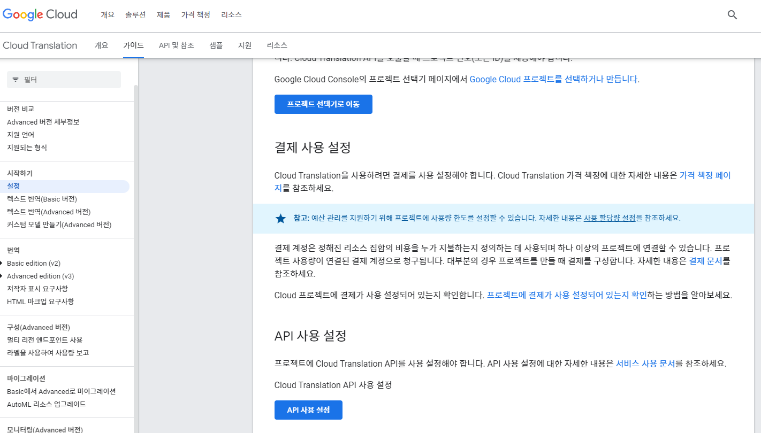Image resolution: width=761 pixels, height=433 pixels.
Task: Open the search magnifier icon
Action: [x=733, y=15]
